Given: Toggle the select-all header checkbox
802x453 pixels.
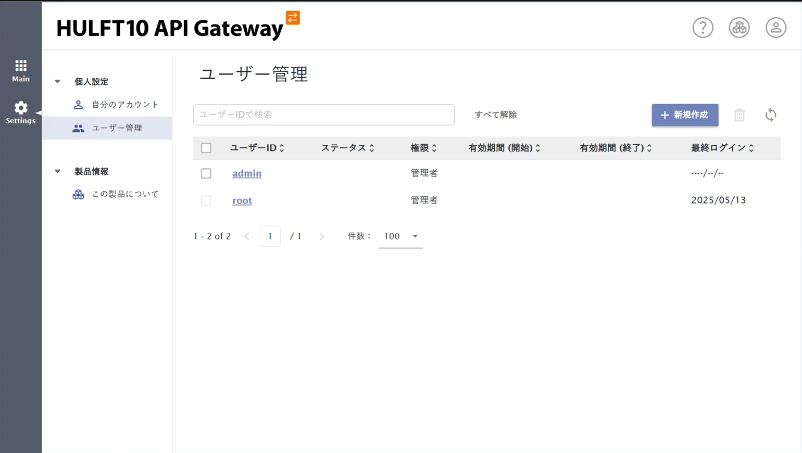Looking at the screenshot, I should 206,148.
